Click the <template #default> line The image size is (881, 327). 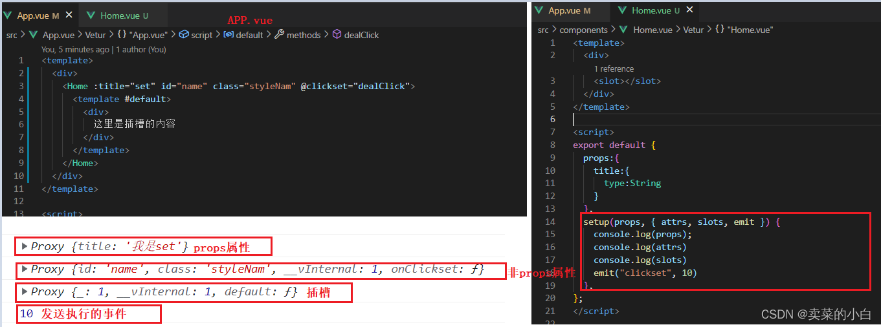point(122,99)
